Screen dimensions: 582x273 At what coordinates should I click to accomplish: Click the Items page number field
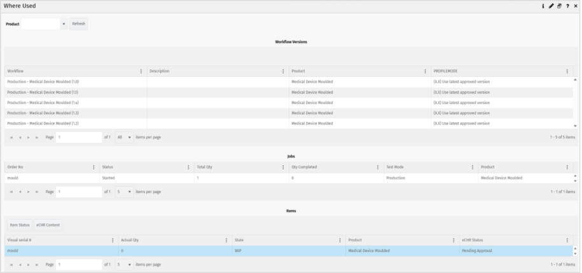pos(79,265)
